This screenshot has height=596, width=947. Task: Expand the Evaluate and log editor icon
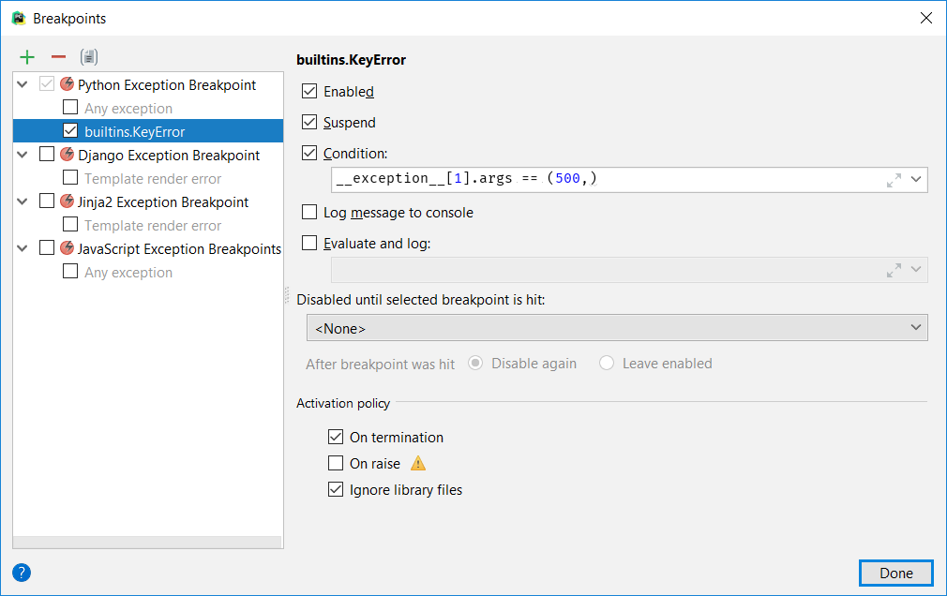[894, 270]
